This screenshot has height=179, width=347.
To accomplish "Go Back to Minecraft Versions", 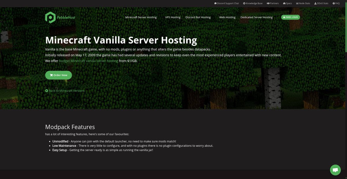I will (x=65, y=91).
